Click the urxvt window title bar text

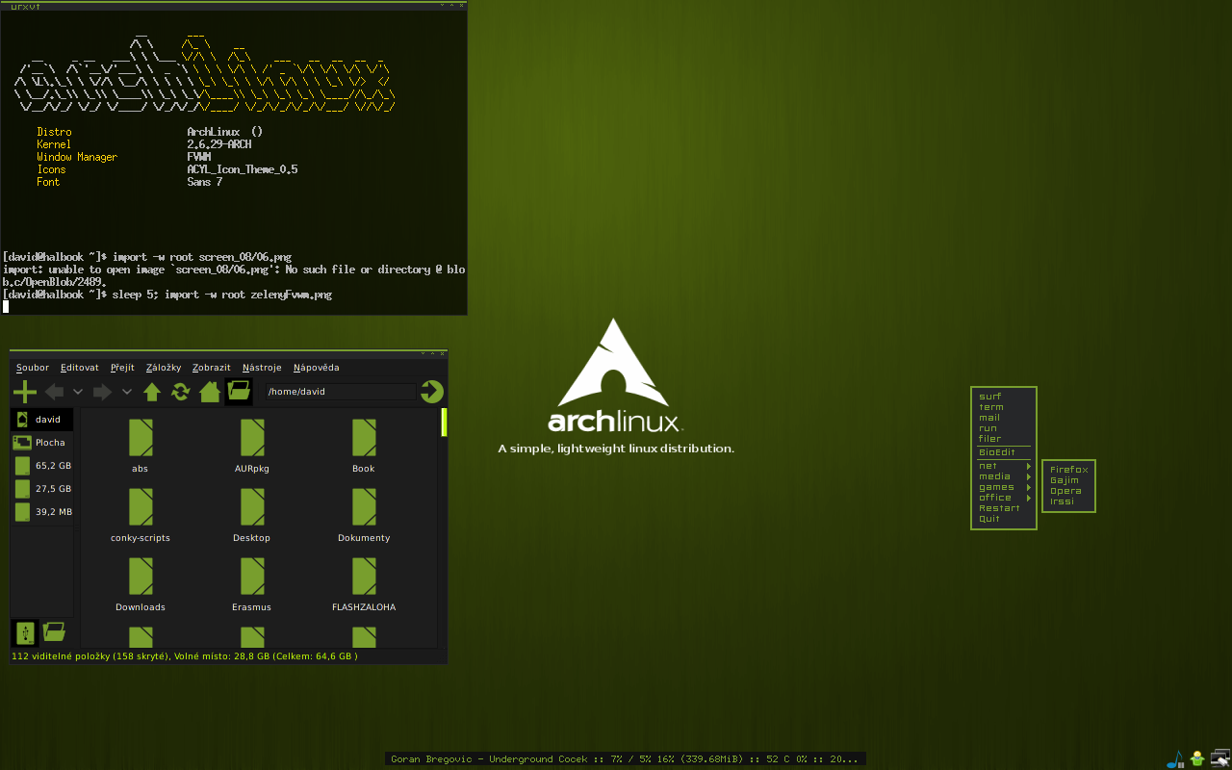[25, 6]
